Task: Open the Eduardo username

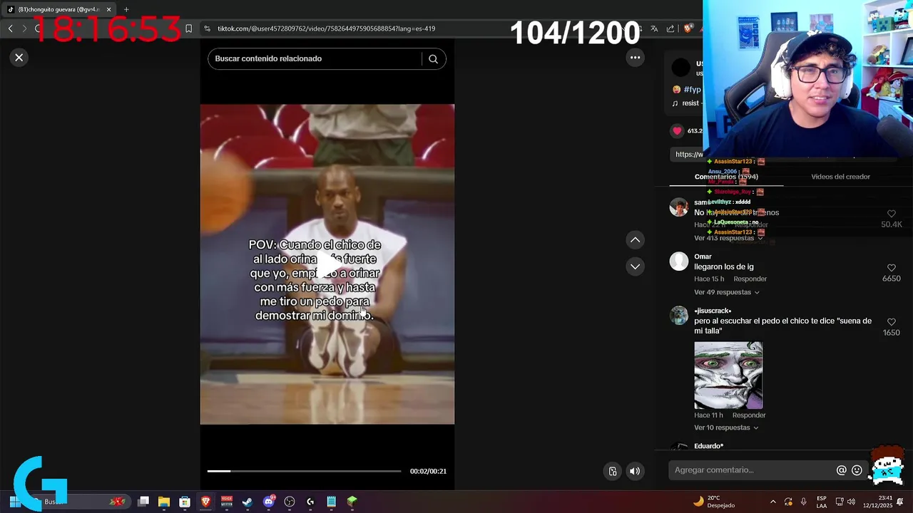Action: click(708, 446)
